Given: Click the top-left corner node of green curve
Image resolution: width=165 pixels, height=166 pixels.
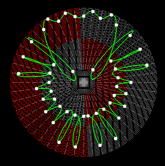Looking at the screenshot, I should pyautogui.click(x=48, y=19).
